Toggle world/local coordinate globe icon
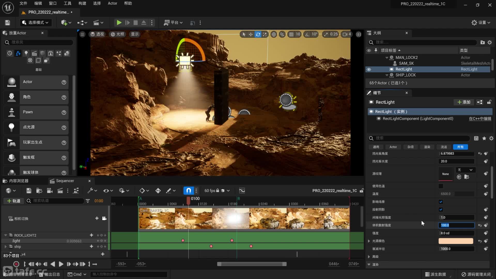Screen dimensions: 496x279 pyautogui.click(x=274, y=34)
